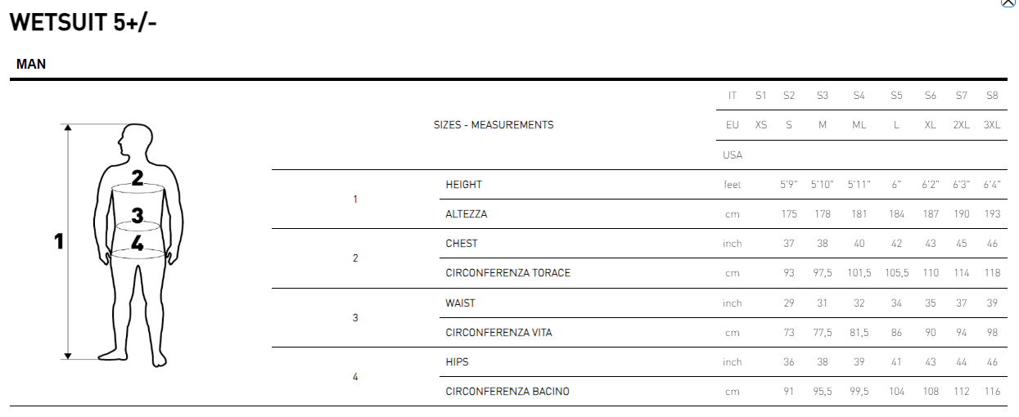The height and width of the screenshot is (417, 1019).
Task: Click CIRCONFERENZA TORACE row label
Action: [x=508, y=273]
